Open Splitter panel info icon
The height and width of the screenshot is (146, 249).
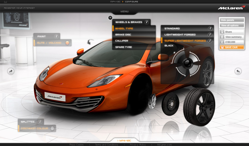click(x=40, y=122)
